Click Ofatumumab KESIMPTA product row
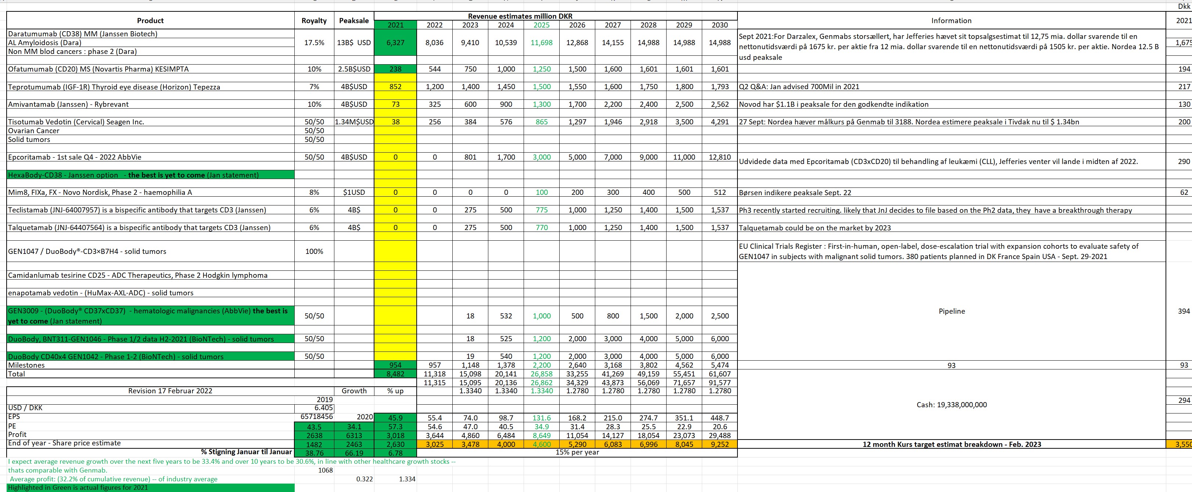This screenshot has width=1192, height=492. (x=150, y=69)
